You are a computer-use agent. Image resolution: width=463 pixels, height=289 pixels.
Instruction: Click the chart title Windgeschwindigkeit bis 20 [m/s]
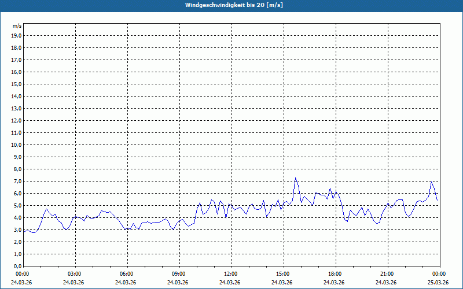point(234,5)
